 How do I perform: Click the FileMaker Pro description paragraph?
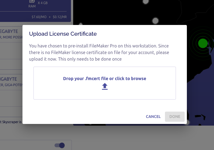point(99,52)
